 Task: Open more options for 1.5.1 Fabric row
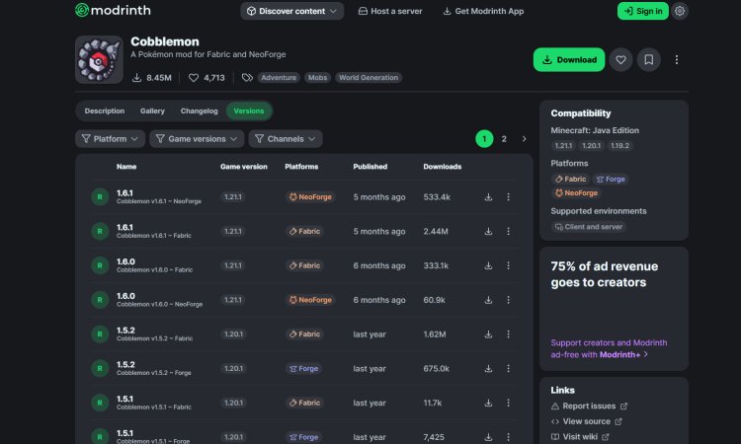point(508,403)
